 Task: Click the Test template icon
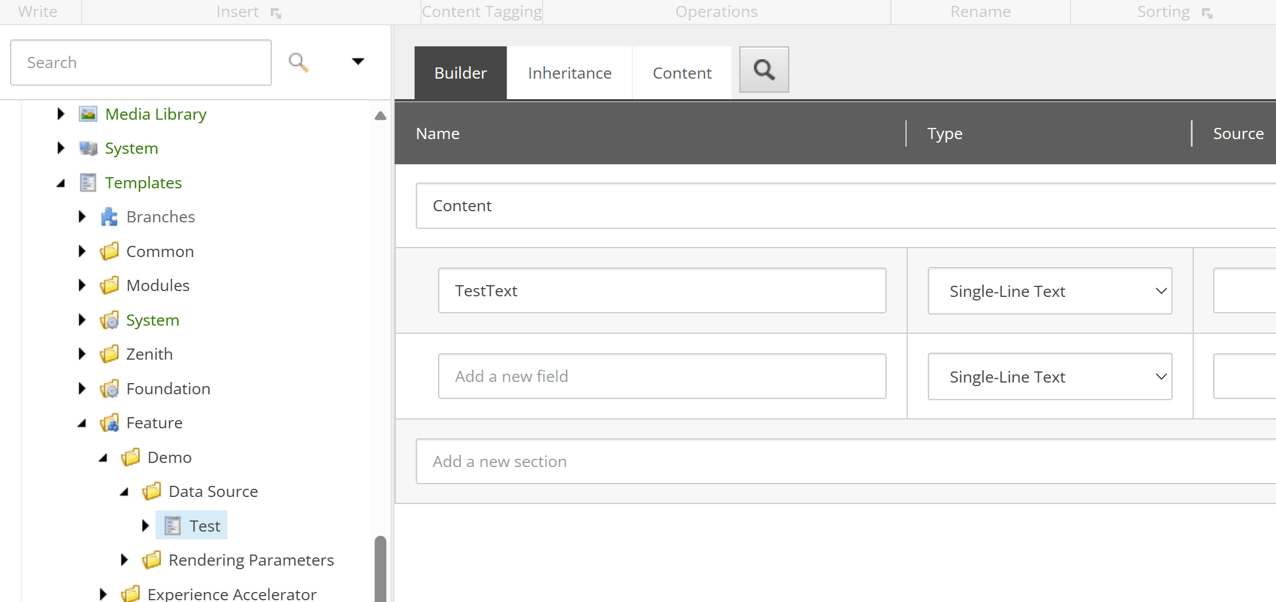tap(173, 526)
